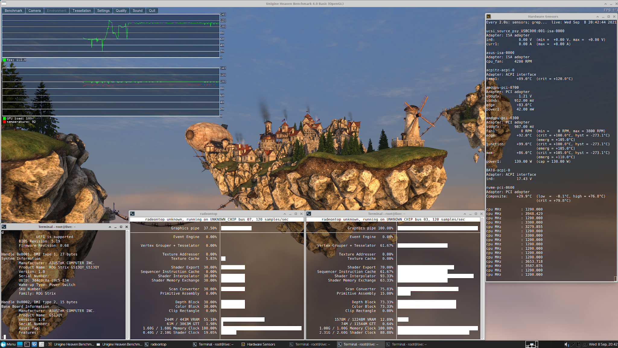Image resolution: width=618 pixels, height=348 pixels.
Task: Open the Settings menu in Heaven
Action: coord(103,11)
